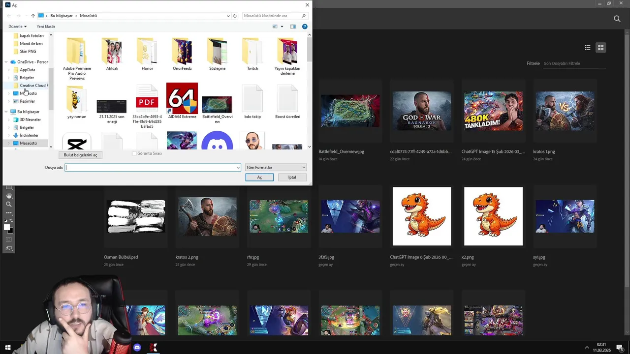The image size is (630, 354).
Task: Select the bdo takip file
Action: (x=252, y=102)
